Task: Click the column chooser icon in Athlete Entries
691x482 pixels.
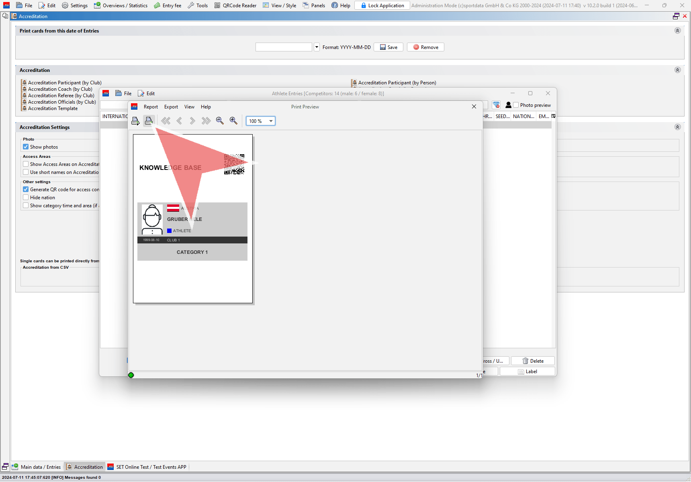Action: (553, 116)
